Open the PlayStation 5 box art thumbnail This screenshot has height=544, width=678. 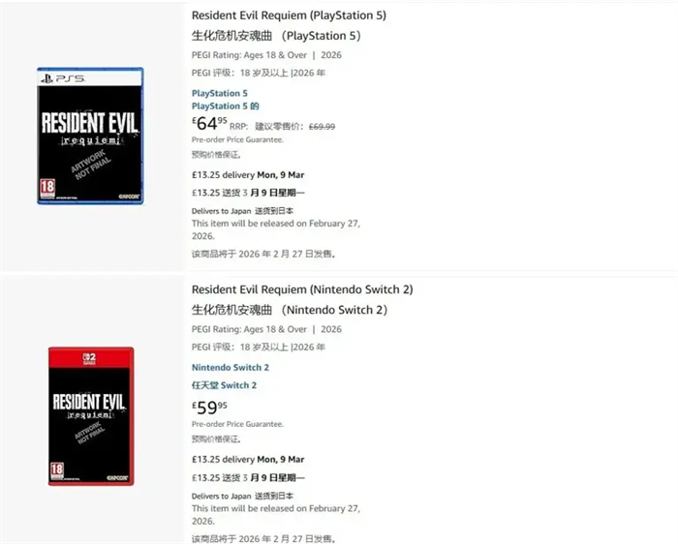[x=90, y=136]
